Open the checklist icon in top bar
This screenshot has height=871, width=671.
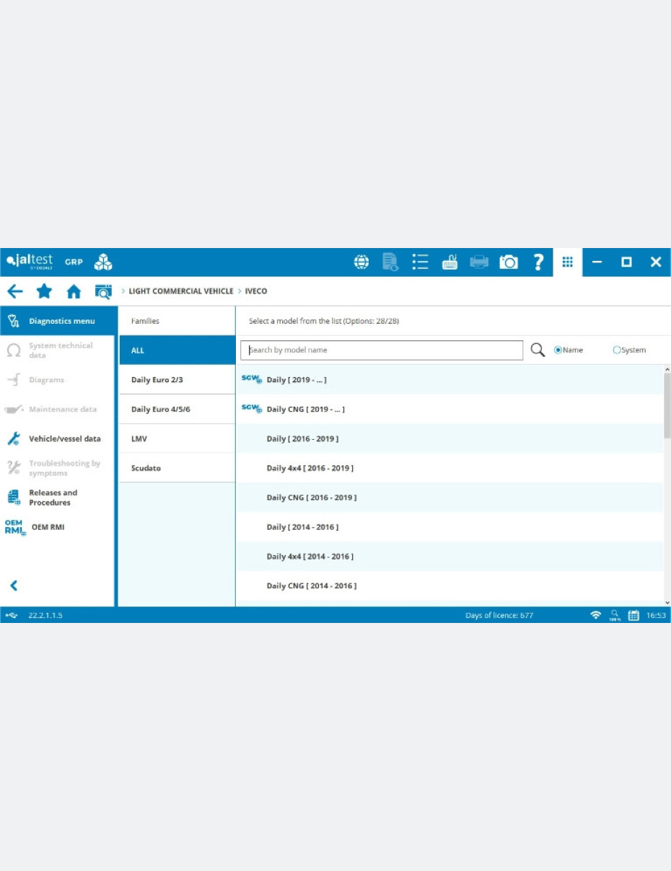(420, 262)
